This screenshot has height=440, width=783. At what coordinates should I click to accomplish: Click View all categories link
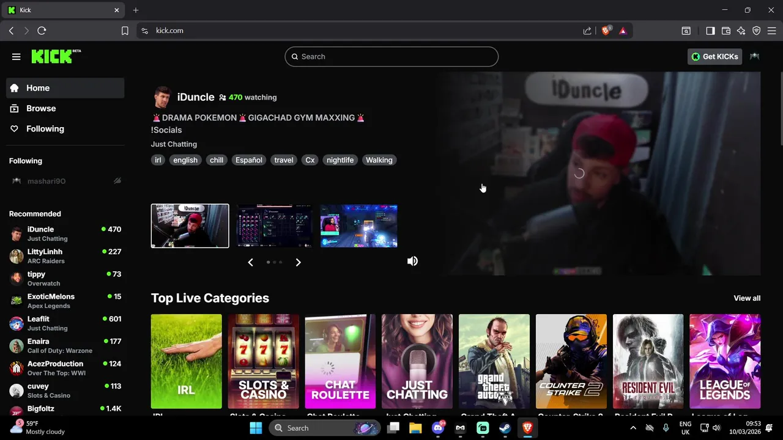[747, 298]
